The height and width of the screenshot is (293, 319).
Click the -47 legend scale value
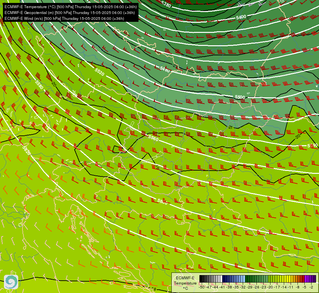click(208, 287)
